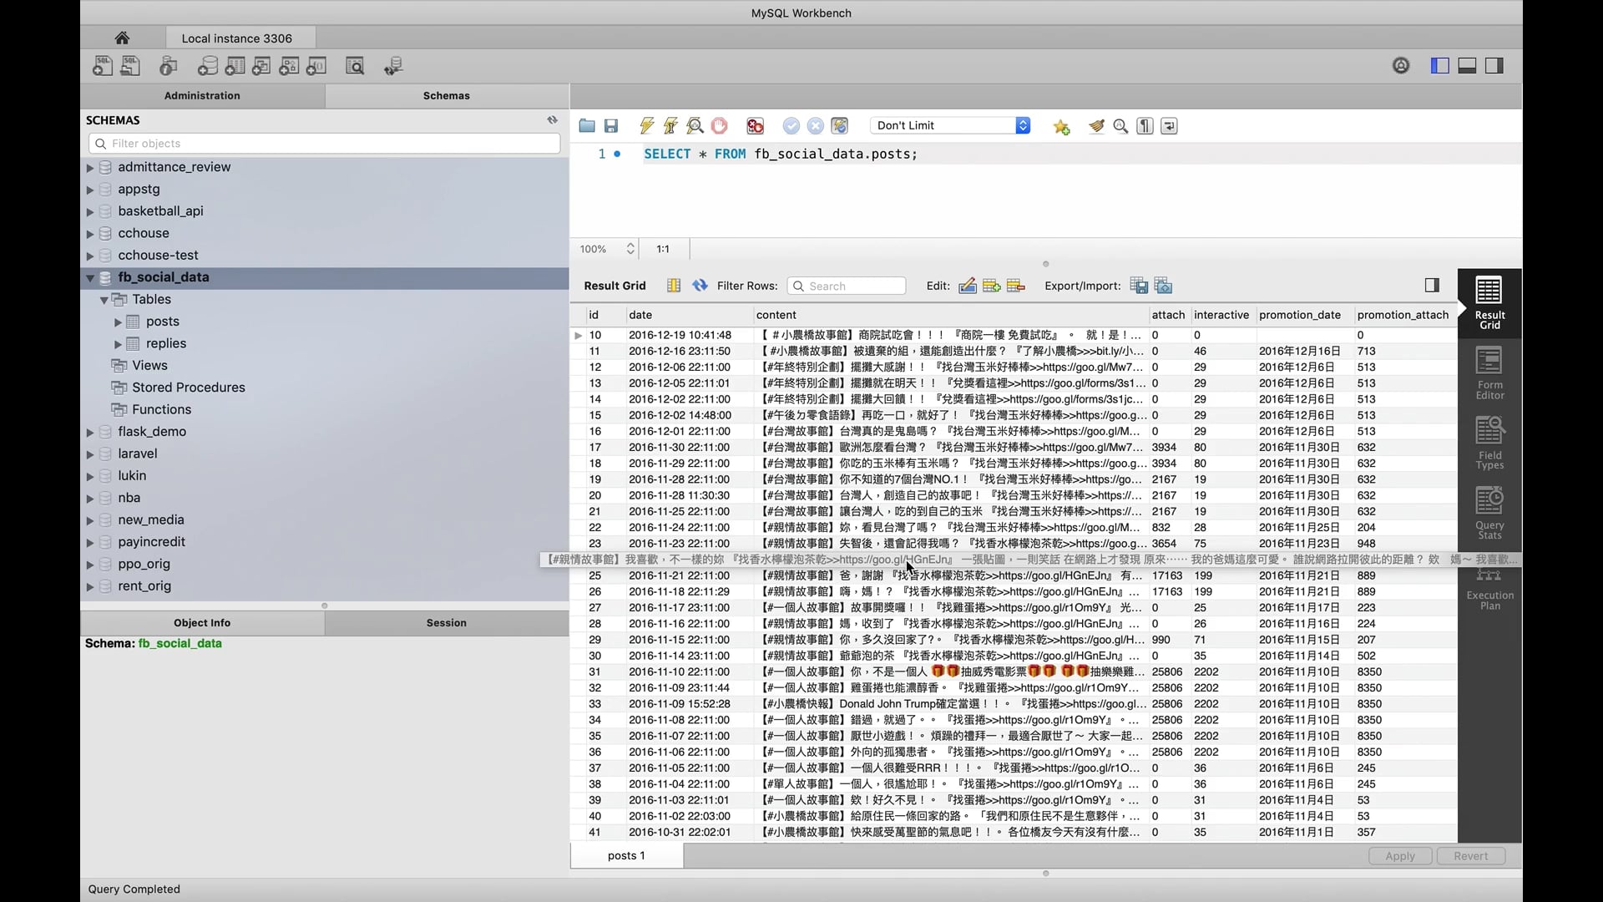Click the stop execution red hand icon
1603x902 pixels.
click(x=719, y=126)
